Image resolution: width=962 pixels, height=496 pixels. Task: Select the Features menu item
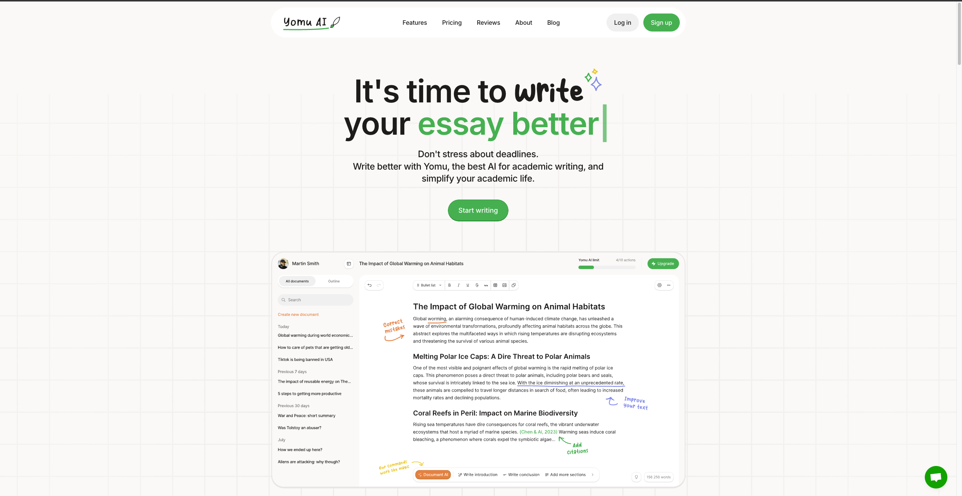[x=414, y=23]
